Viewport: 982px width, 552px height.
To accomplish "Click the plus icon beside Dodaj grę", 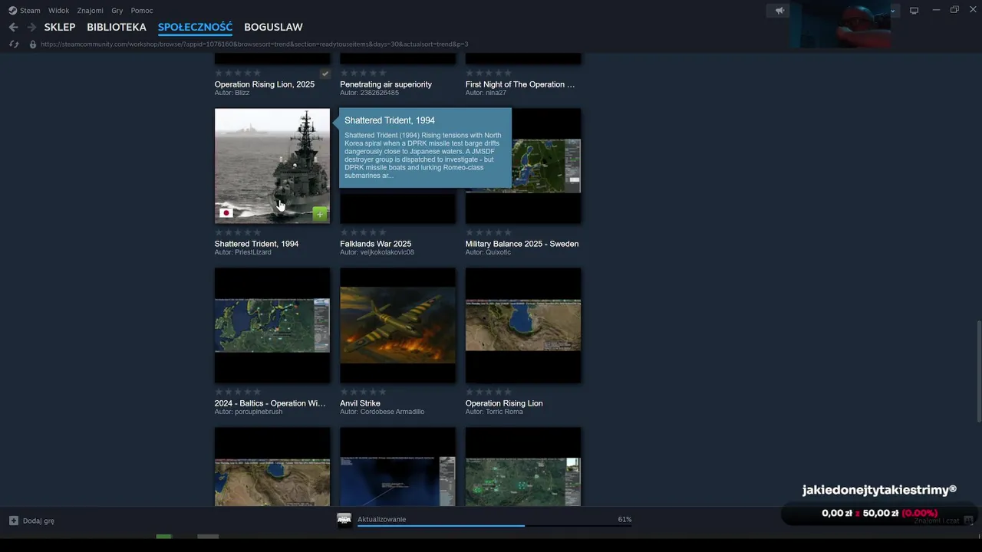I will click(14, 521).
